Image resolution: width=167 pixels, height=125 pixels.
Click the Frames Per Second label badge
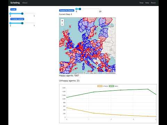(67, 10)
